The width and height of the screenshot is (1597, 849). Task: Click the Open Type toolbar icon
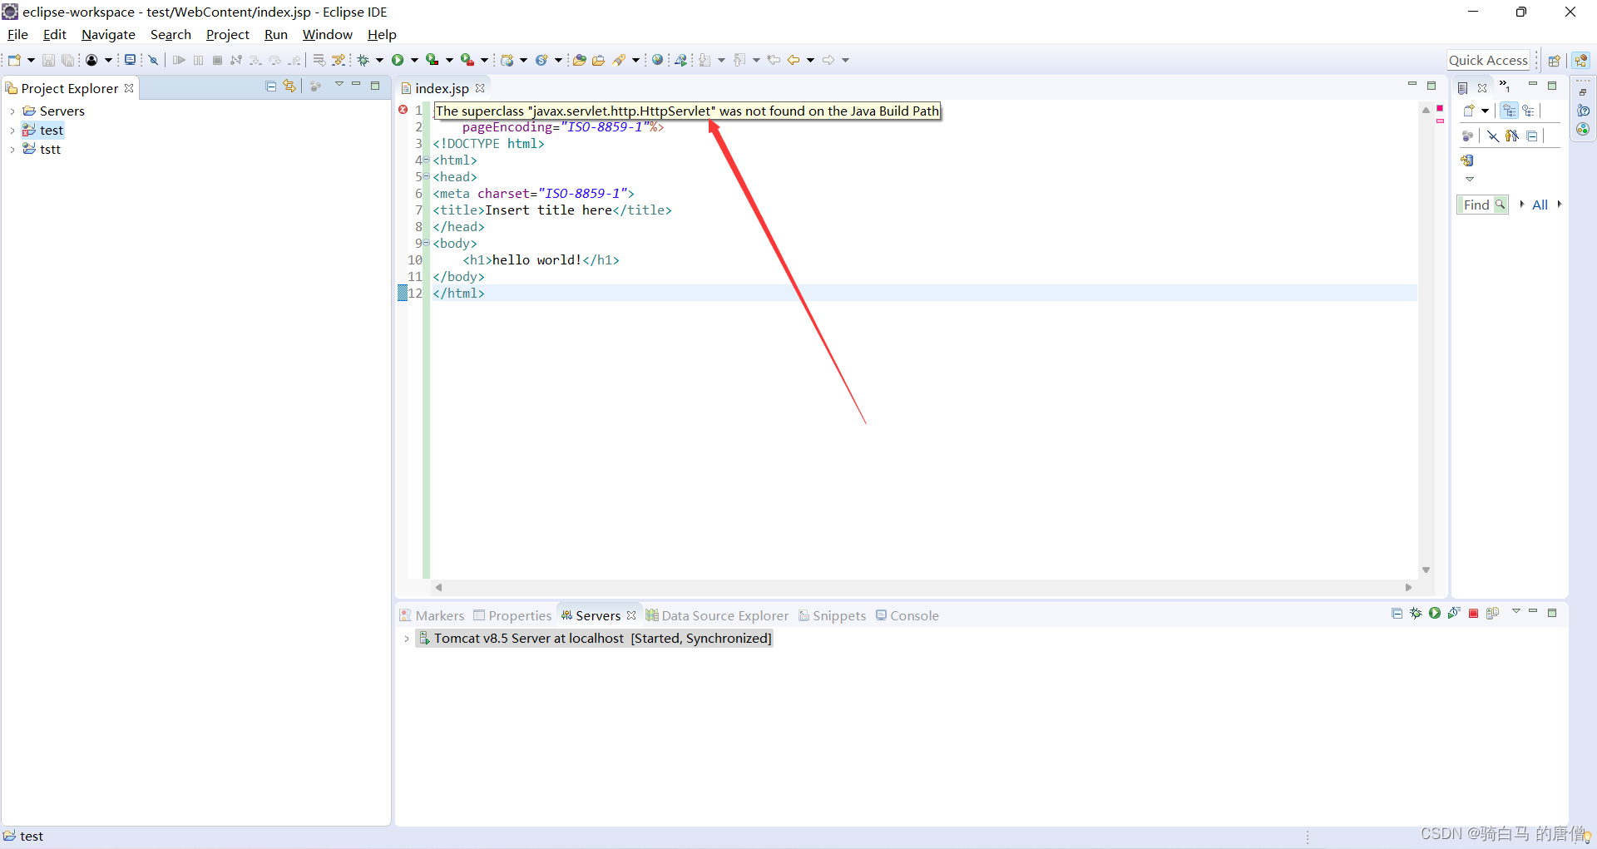(580, 60)
